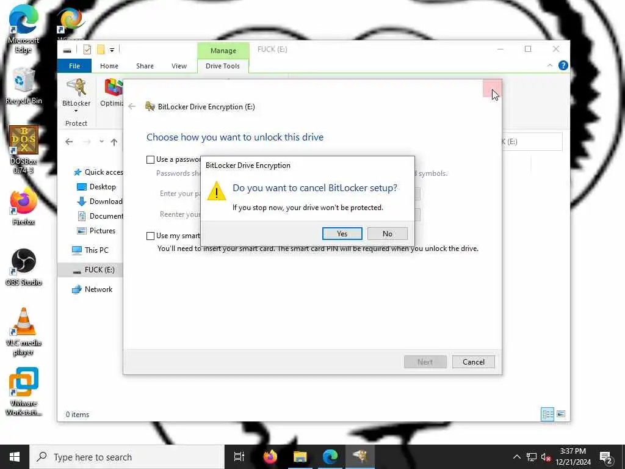Show hidden tray icons
The image size is (625, 469).
(516, 457)
